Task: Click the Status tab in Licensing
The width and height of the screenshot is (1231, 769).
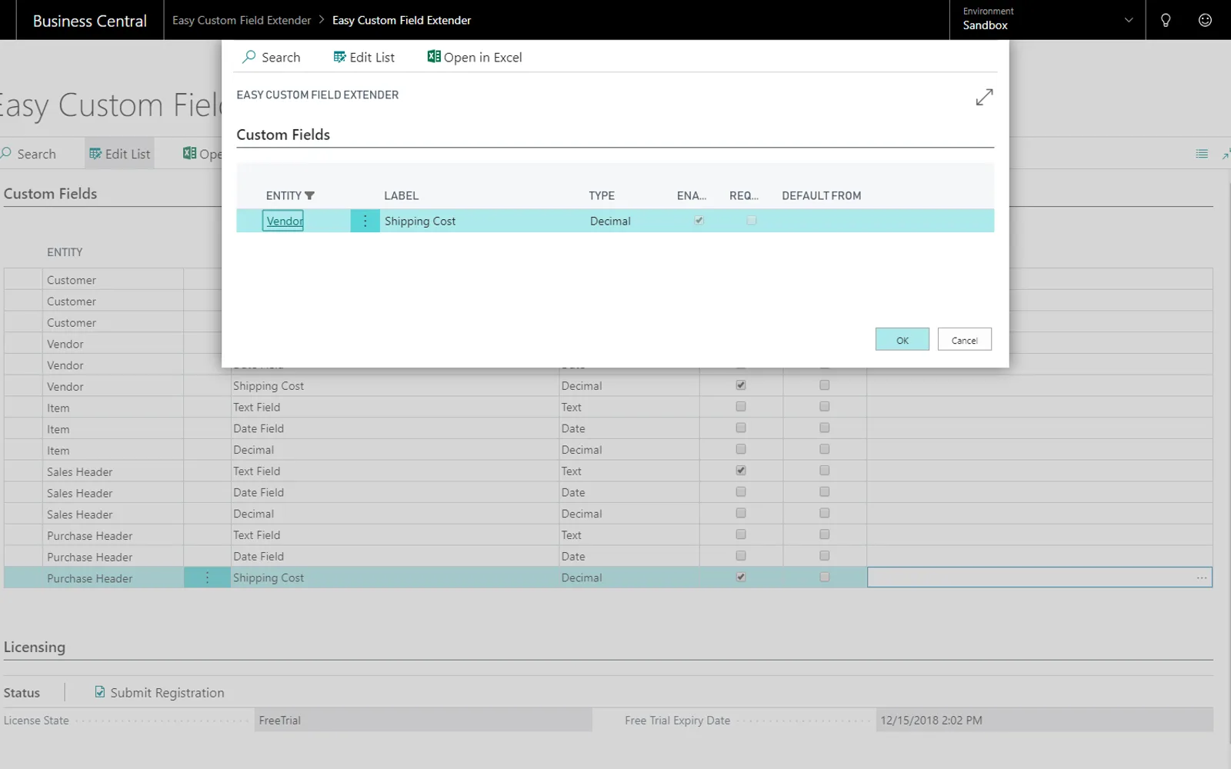Action: tap(22, 693)
